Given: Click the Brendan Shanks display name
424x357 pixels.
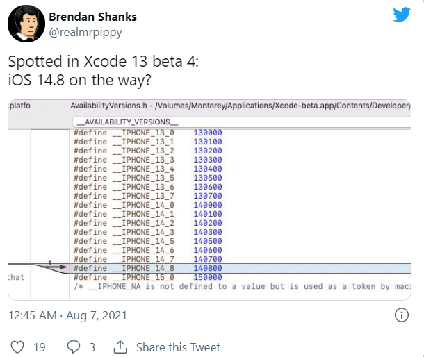Looking at the screenshot, I should click(x=92, y=17).
